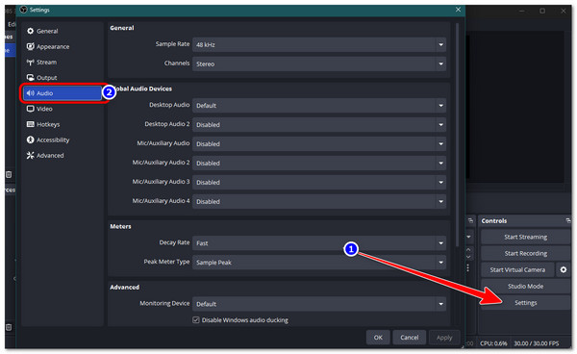The height and width of the screenshot is (354, 577).
Task: Click Start Virtual Camera button
Action: click(x=517, y=269)
